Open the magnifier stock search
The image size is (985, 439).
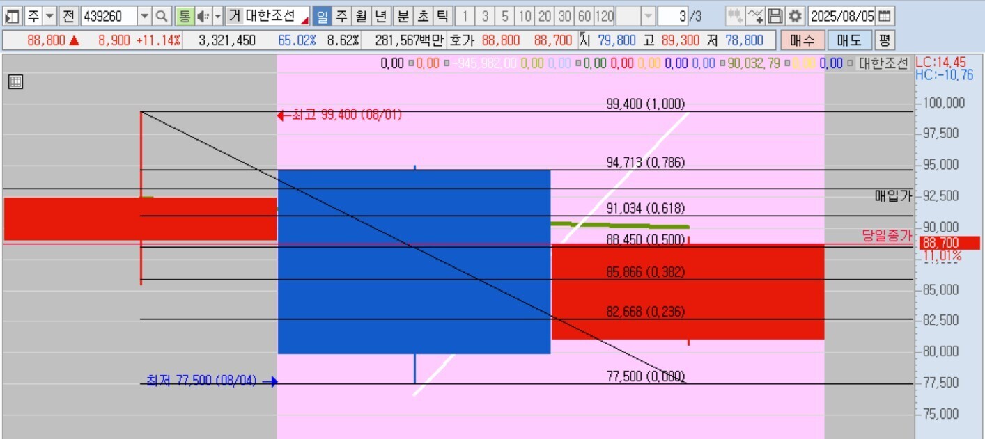click(162, 16)
